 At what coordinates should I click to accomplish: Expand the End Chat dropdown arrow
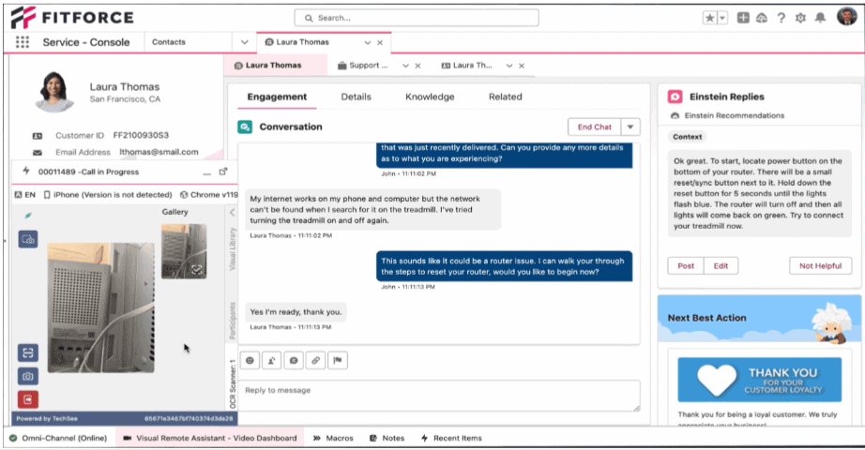pos(631,127)
